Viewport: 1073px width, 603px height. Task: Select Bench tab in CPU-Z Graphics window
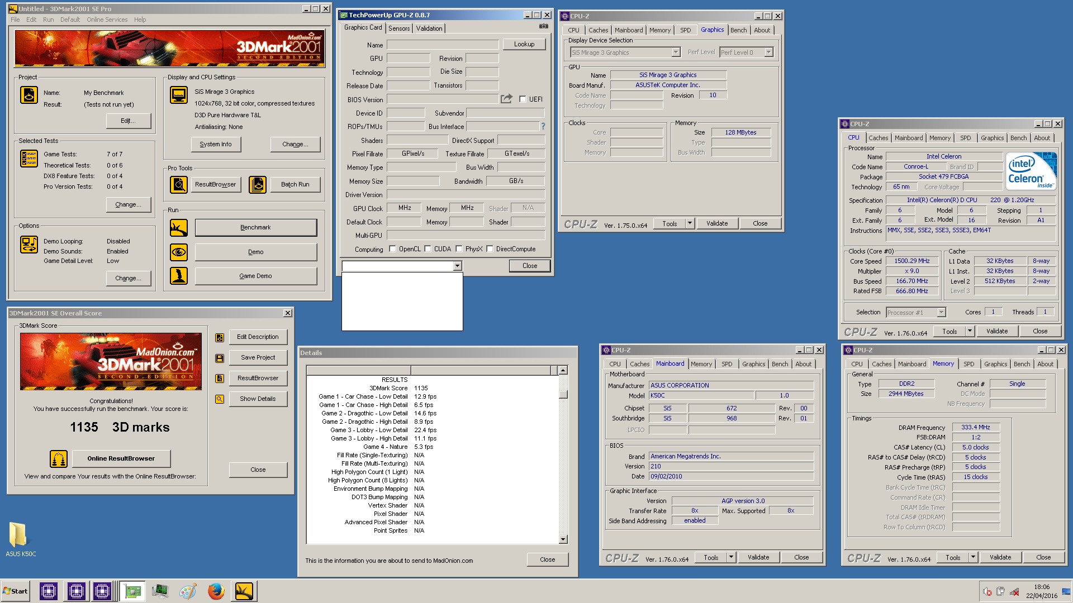click(738, 30)
